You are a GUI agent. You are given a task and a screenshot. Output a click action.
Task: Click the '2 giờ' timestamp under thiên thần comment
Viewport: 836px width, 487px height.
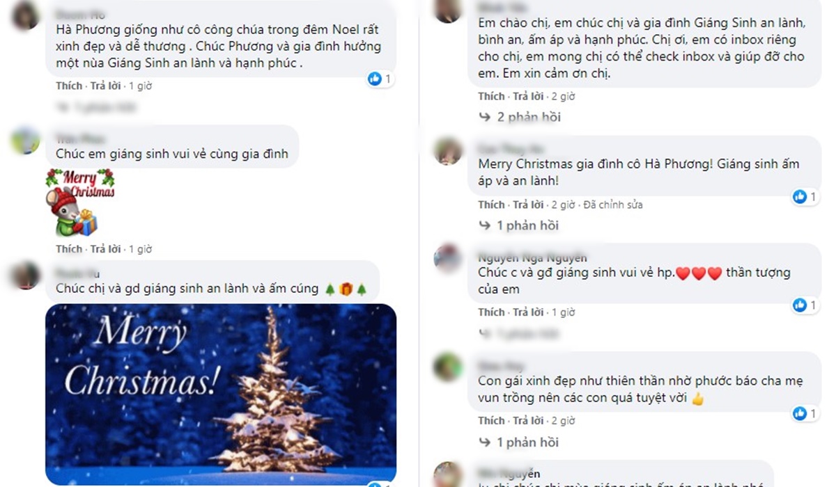click(x=563, y=421)
